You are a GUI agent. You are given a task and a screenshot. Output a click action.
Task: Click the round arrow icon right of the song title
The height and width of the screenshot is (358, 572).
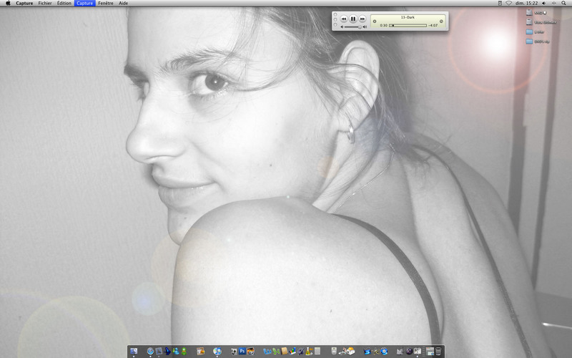[441, 21]
